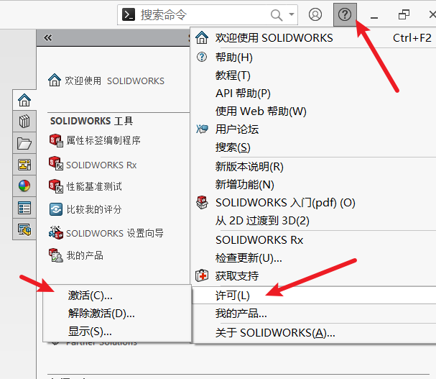Select 教程(T) menu item
436x379 pixels.
pyautogui.click(x=313, y=76)
